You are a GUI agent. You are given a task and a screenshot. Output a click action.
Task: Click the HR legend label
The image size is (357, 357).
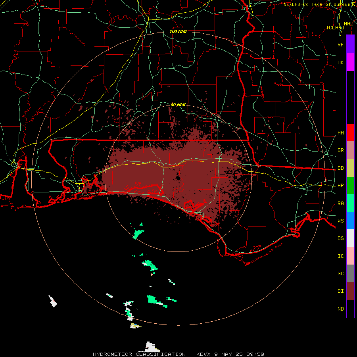point(340,186)
